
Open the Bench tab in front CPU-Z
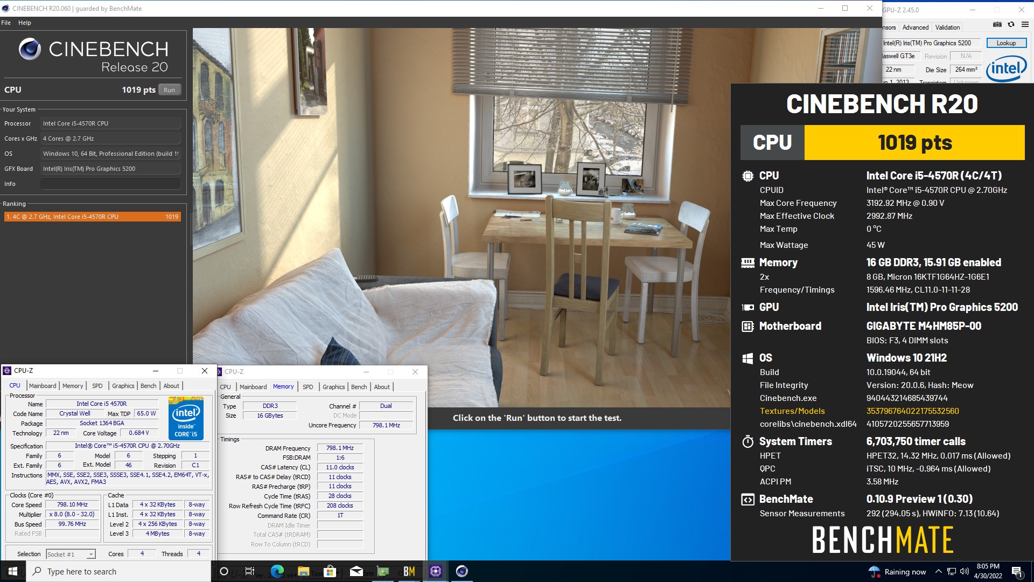coord(149,386)
